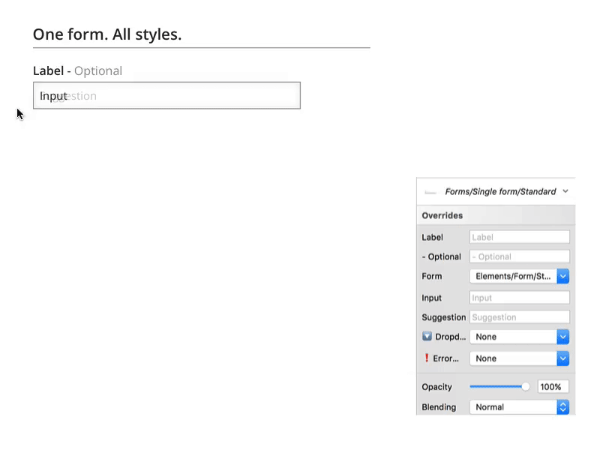Screen dimensions: 600x450
Task: Click the blue Dropdown override icon
Action: point(427,337)
